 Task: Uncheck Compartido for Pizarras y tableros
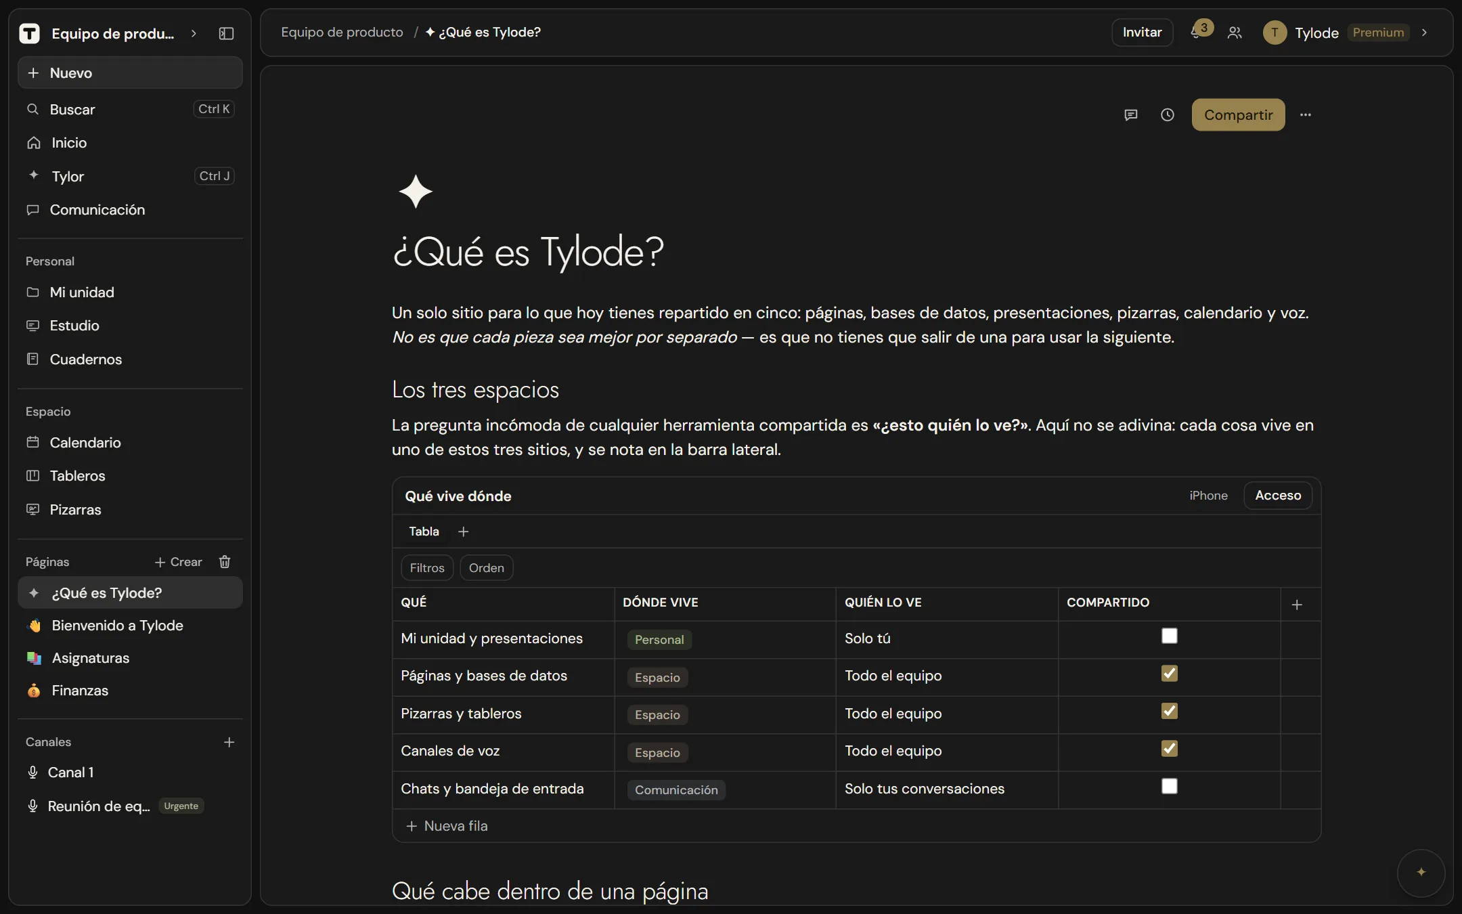click(x=1170, y=711)
